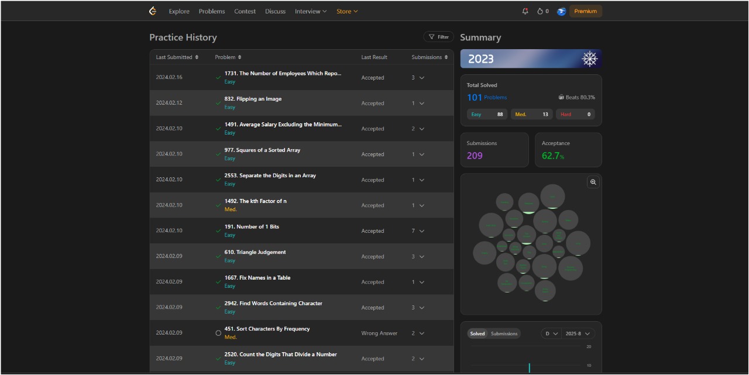Click the LeetCode logo icon
Viewport: 749px width, 375px height.
pos(153,11)
